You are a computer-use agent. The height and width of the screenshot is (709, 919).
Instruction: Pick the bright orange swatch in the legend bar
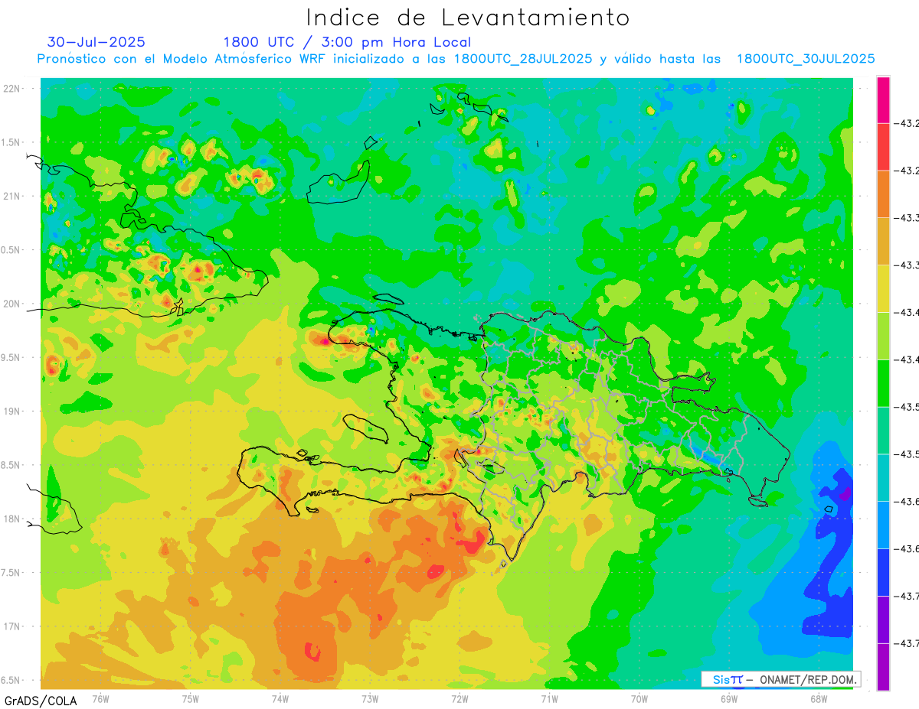(x=883, y=194)
